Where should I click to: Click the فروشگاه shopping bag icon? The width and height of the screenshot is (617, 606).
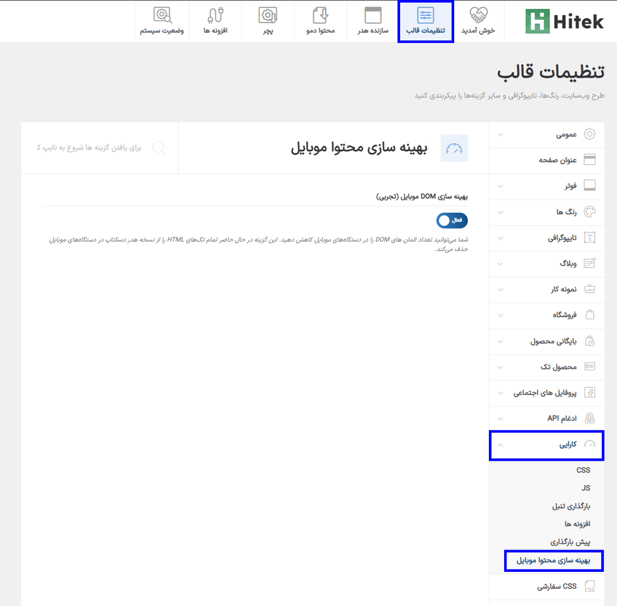[589, 315]
